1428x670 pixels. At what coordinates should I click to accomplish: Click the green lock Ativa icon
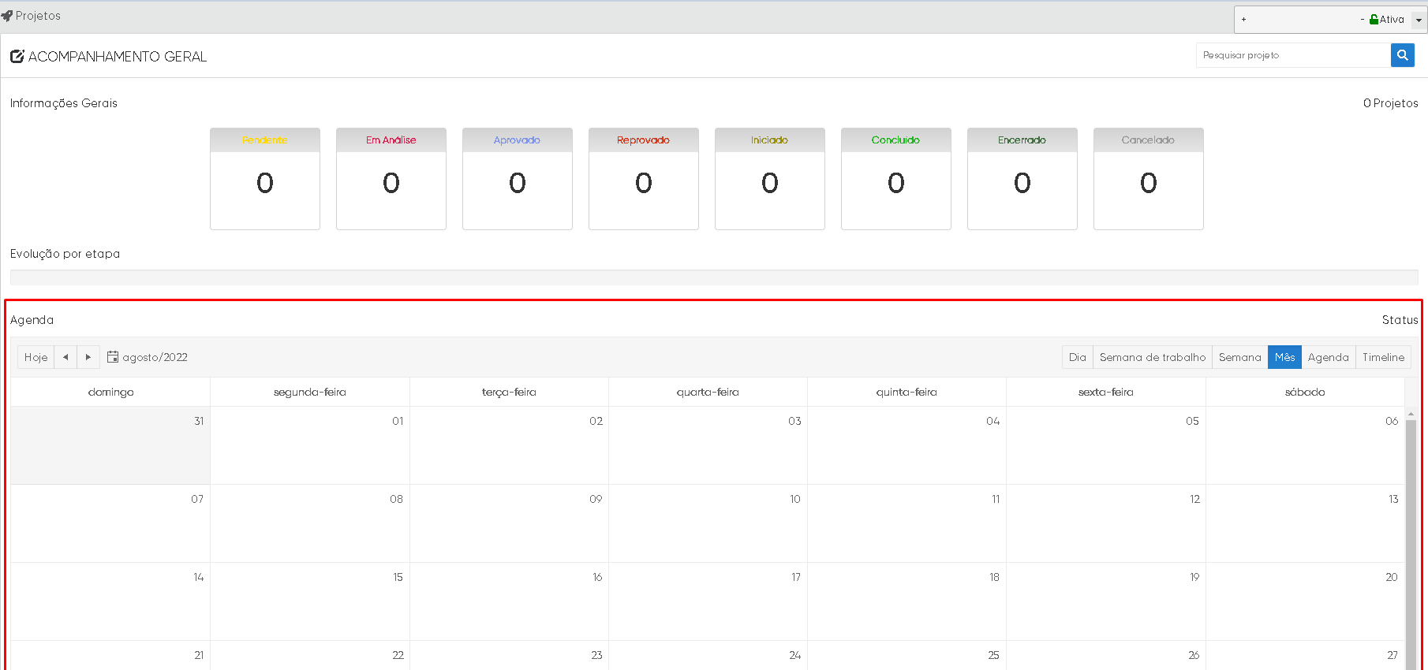[x=1374, y=20]
